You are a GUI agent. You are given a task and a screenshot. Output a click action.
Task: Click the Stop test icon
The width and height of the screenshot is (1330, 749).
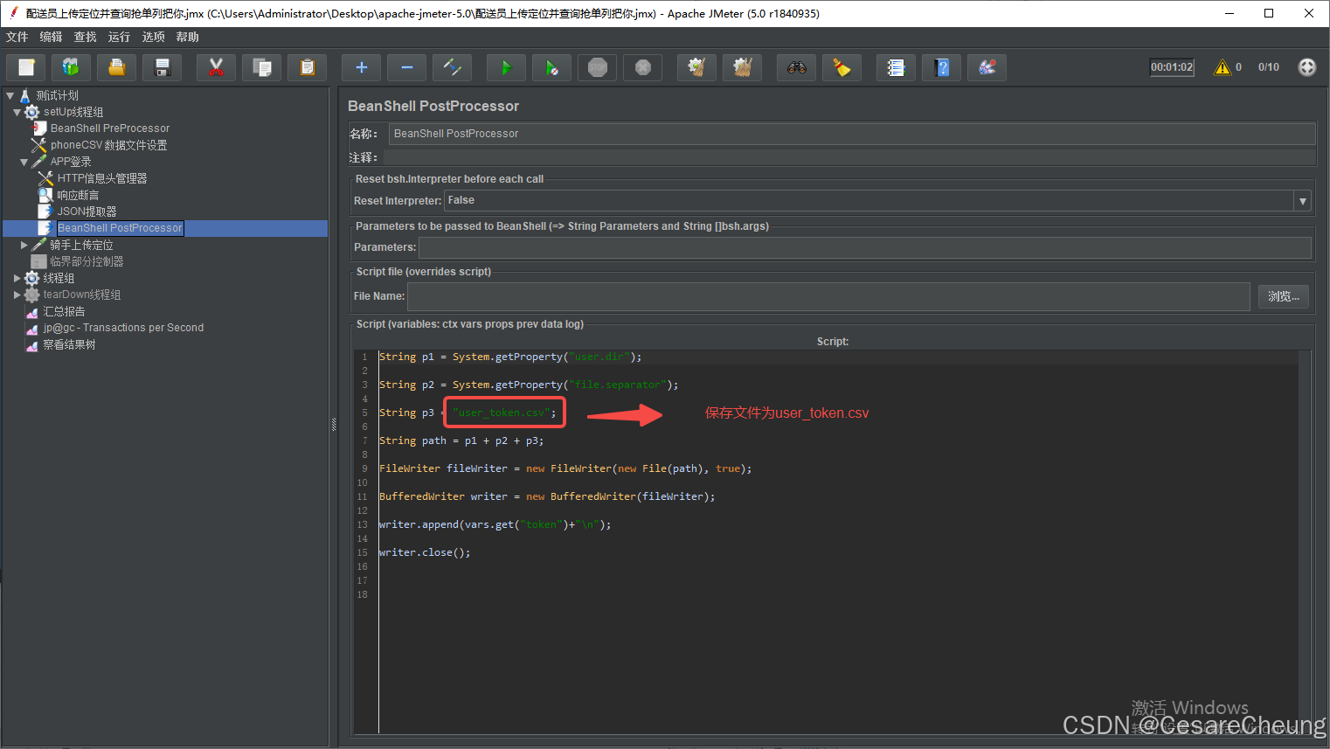pyautogui.click(x=597, y=67)
